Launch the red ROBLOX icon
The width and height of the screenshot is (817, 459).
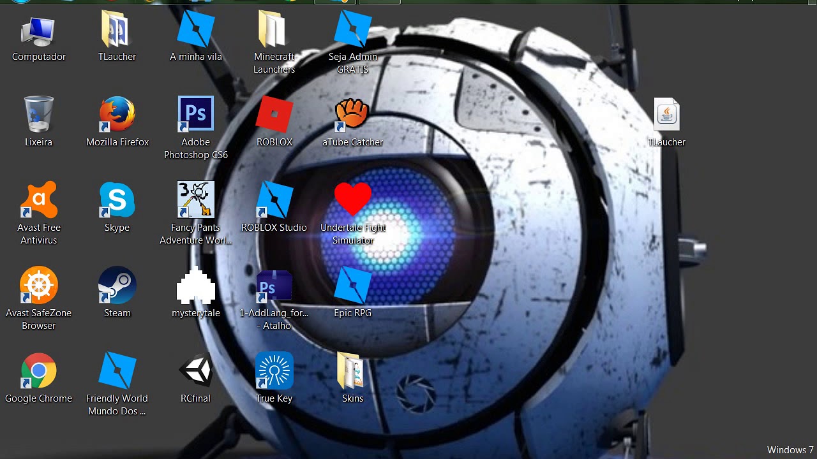(274, 114)
